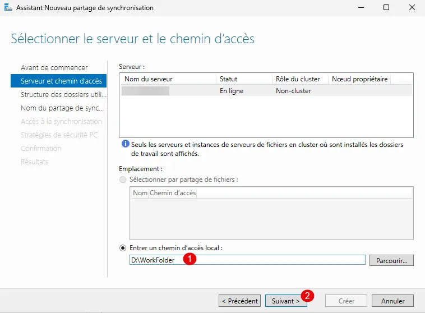Viewport: 425px width, 313px height.
Task: Click the red step 2 marker badge
Action: 307,295
